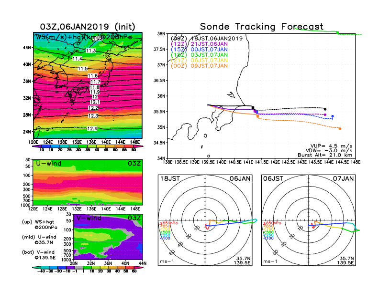Image resolution: width=379 pixels, height=292 pixels.
Task: Click the "V-wind" panel label
Action: 89,218
